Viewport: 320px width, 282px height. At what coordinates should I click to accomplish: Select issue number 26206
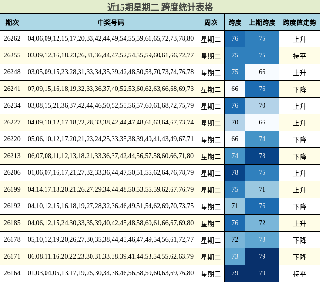12,172
